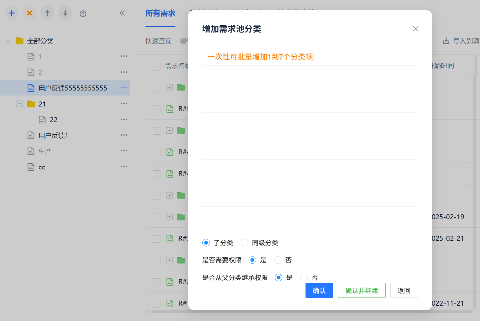Screen dimensions: 480x321
Task: Collapse the sidebar with the double-chevron icon
Action: pyautogui.click(x=122, y=13)
